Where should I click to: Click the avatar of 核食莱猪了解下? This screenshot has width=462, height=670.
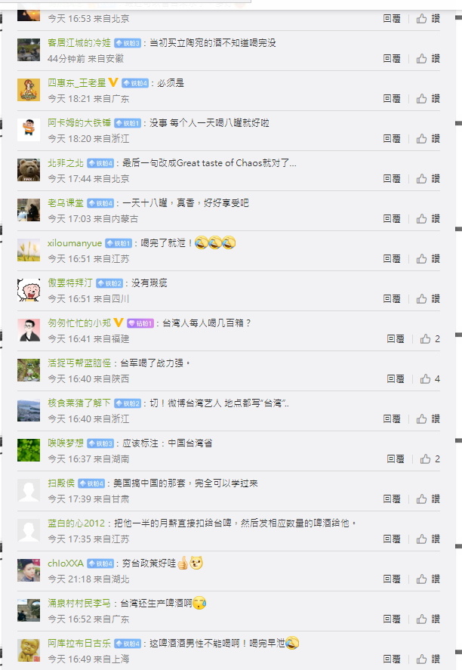29,410
